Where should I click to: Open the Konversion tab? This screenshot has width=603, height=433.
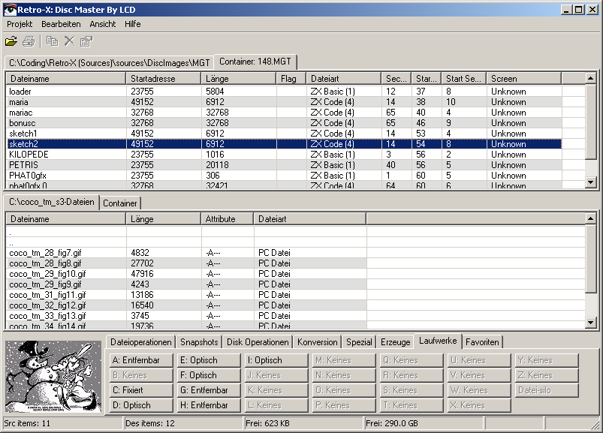pyautogui.click(x=317, y=342)
